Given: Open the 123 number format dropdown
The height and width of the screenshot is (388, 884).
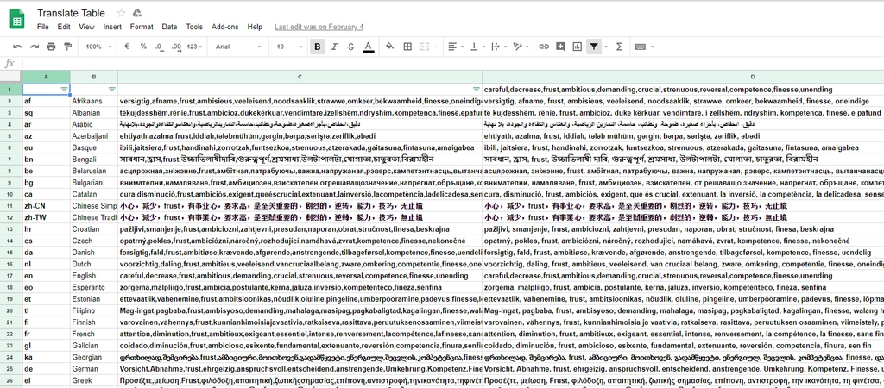Looking at the screenshot, I should pyautogui.click(x=194, y=47).
